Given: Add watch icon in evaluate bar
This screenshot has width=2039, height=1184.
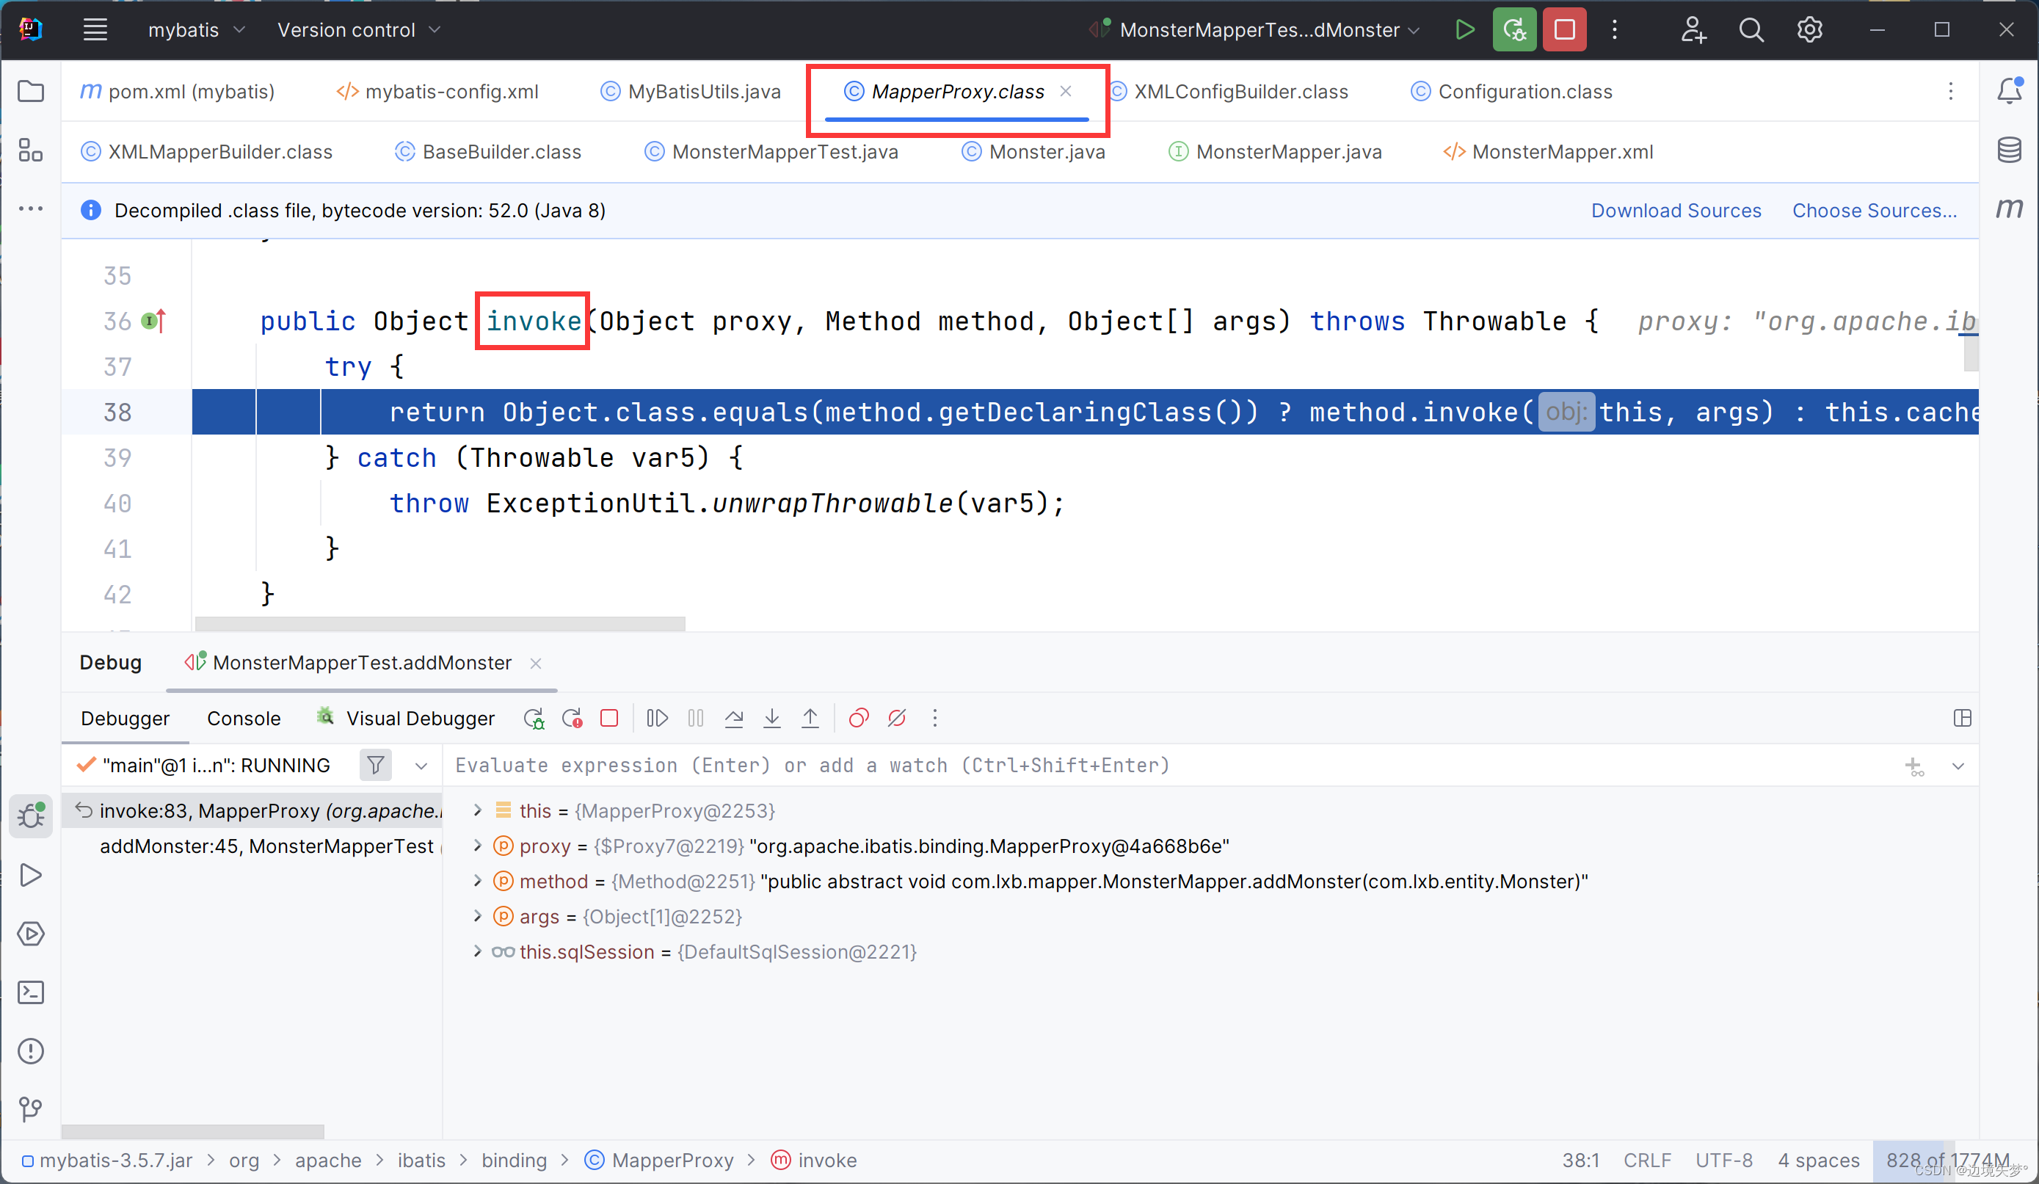Looking at the screenshot, I should (1914, 766).
